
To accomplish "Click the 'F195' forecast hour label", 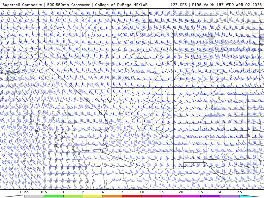I will tap(197, 5).
